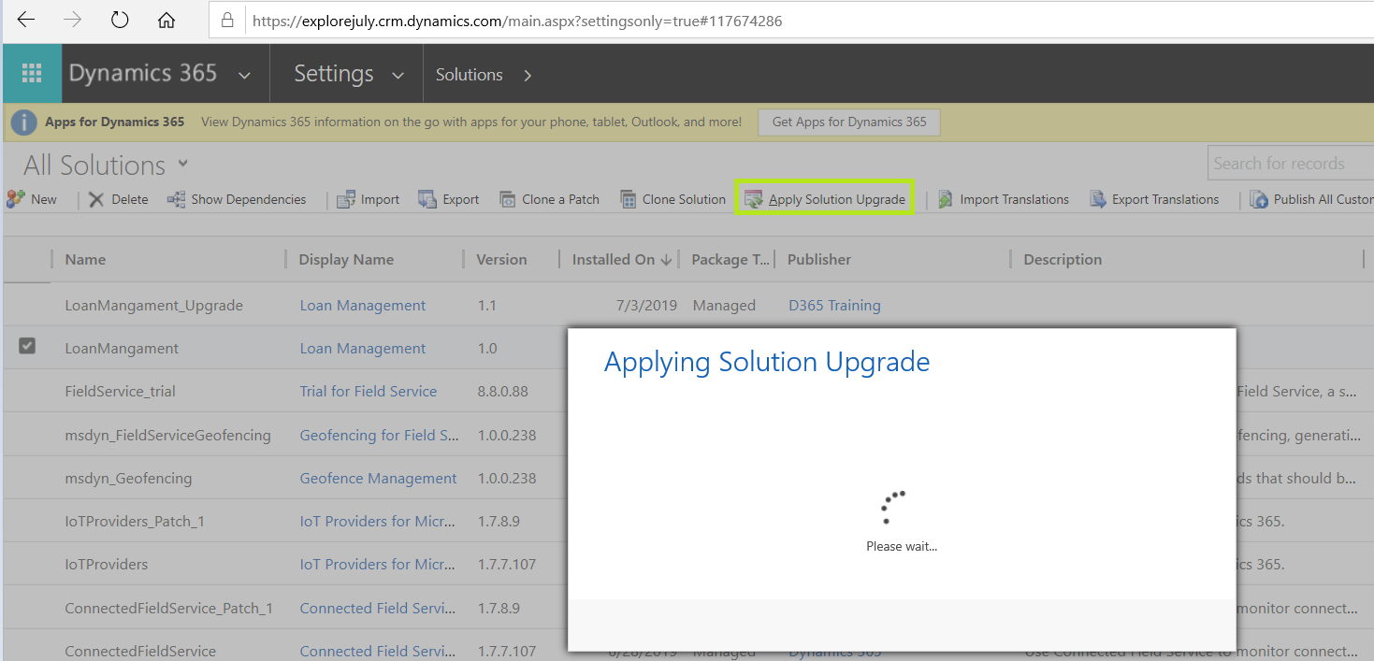Viewport: 1374px width, 661px height.
Task: Sort by the Description column header
Action: coord(1063,260)
